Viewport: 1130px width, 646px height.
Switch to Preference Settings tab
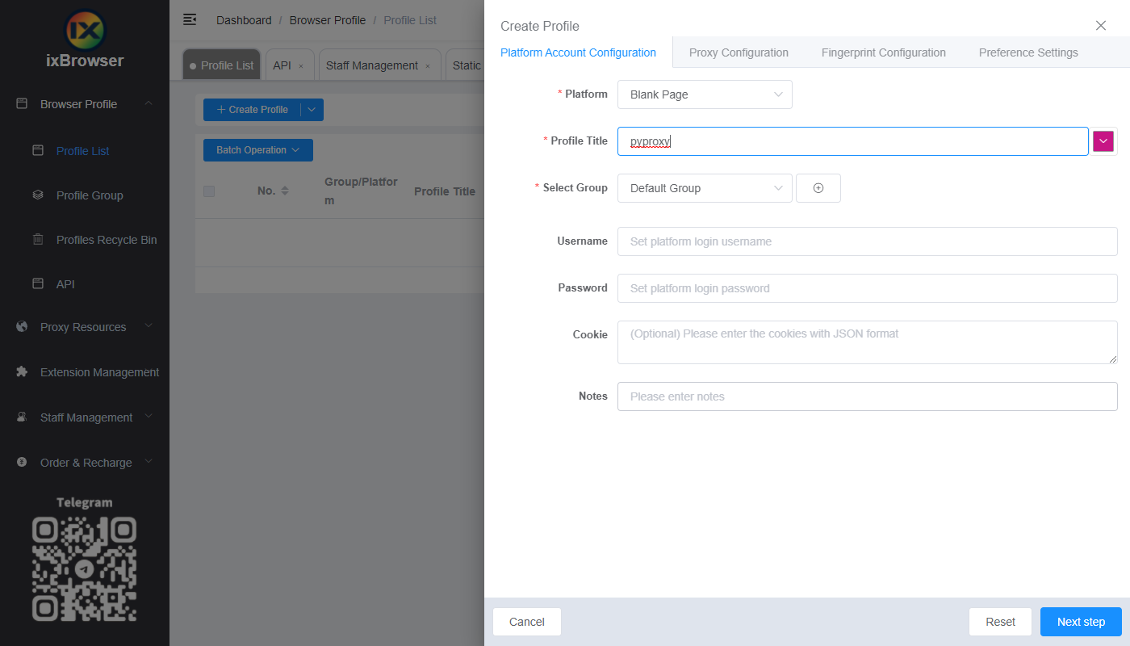[1028, 52]
